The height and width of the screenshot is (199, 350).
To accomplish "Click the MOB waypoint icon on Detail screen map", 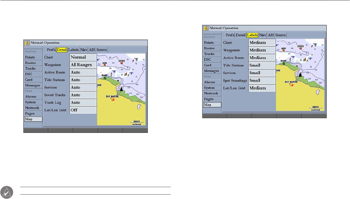I will point(105,65).
